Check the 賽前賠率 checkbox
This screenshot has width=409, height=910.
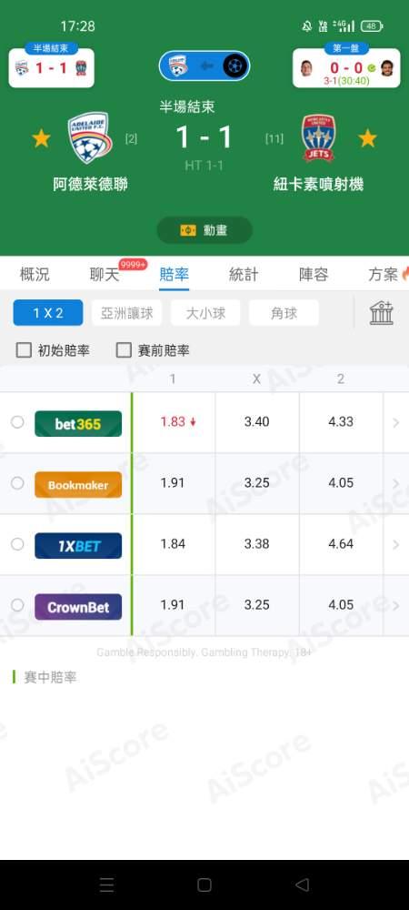(x=124, y=350)
